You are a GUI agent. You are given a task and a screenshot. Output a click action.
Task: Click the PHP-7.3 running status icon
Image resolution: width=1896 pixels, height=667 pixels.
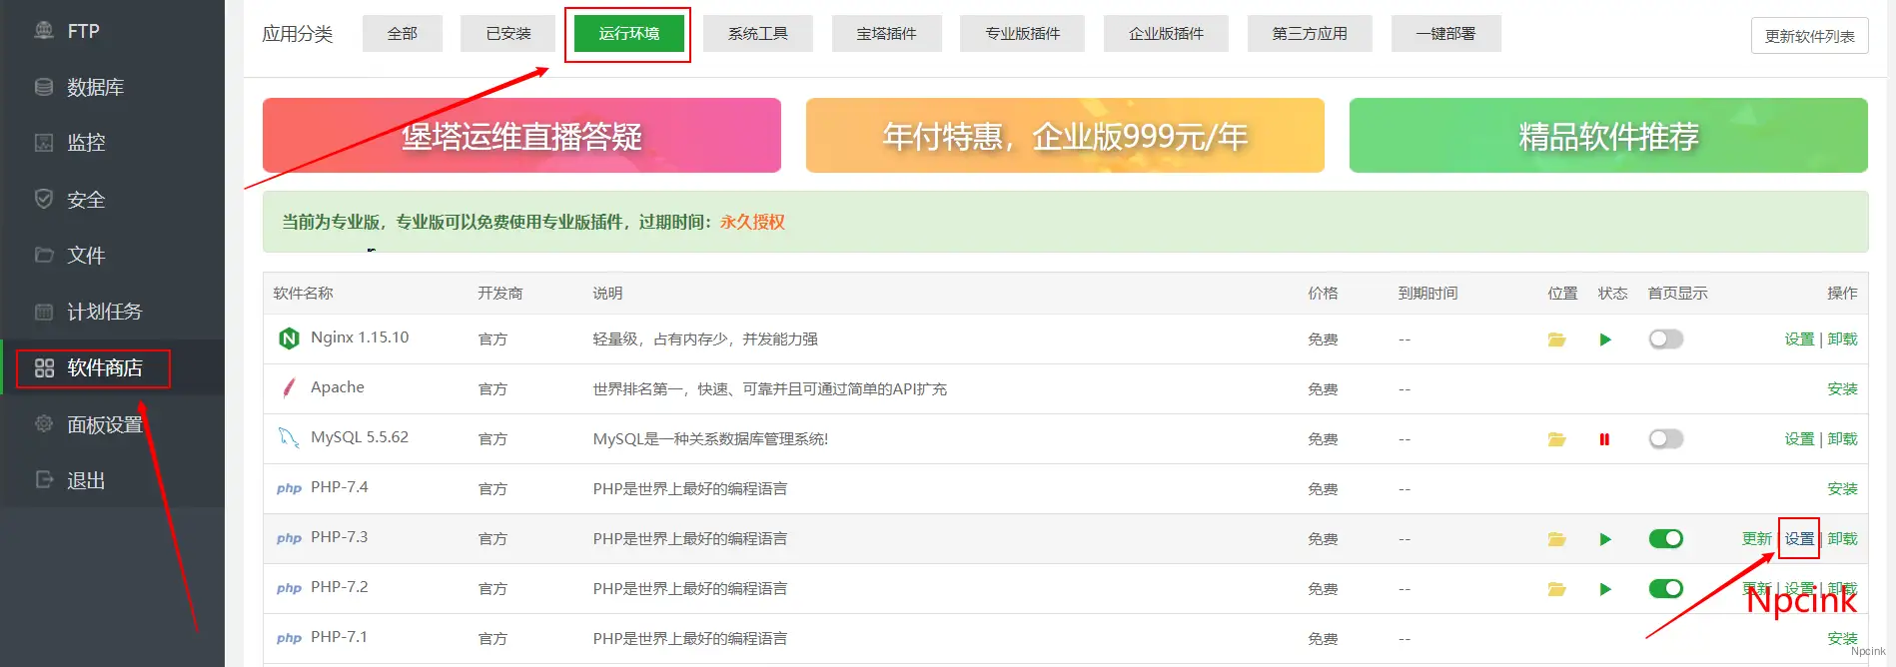(1605, 539)
